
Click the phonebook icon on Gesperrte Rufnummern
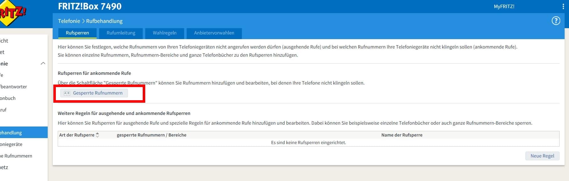coord(67,93)
